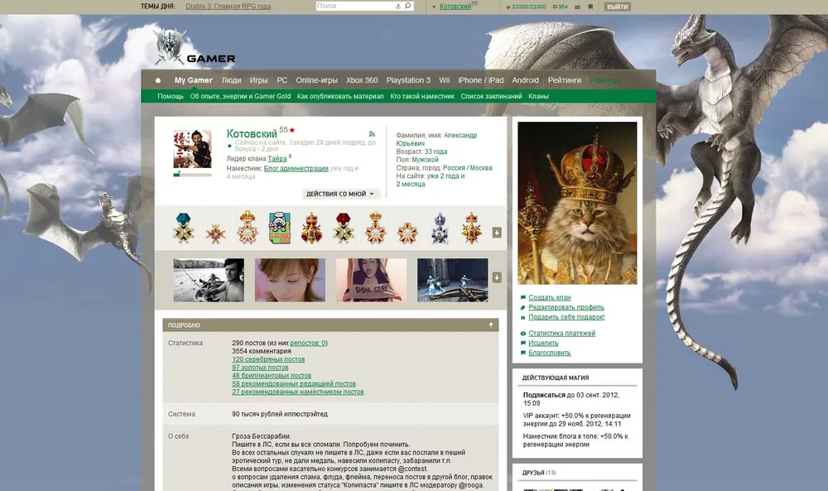Select the Рейтинги navigation item
828x491 pixels.
click(564, 80)
